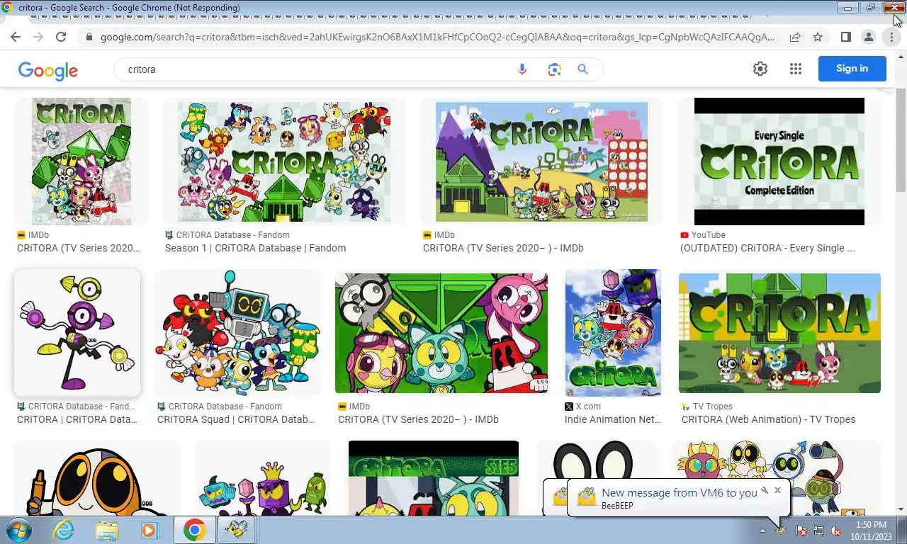907x544 pixels.
Task: Open Google apps grid
Action: 796,69
